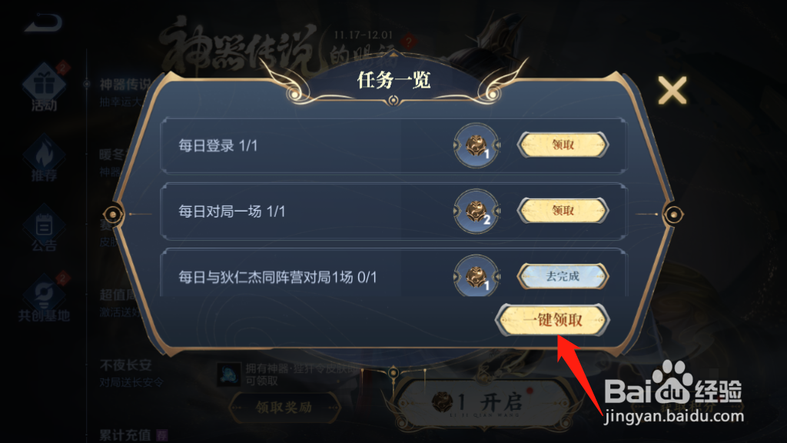Tap the reward token icon for 每日对局一场
787x443 pixels.
tap(476, 212)
